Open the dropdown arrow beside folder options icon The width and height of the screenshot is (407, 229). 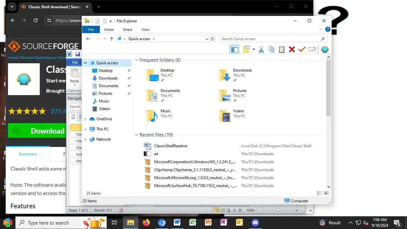click(x=254, y=49)
